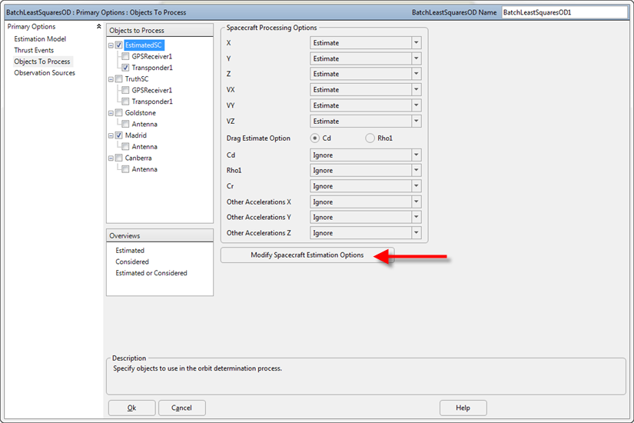Select the Estimated or Considered overview
The width and height of the screenshot is (634, 423).
[x=151, y=273]
